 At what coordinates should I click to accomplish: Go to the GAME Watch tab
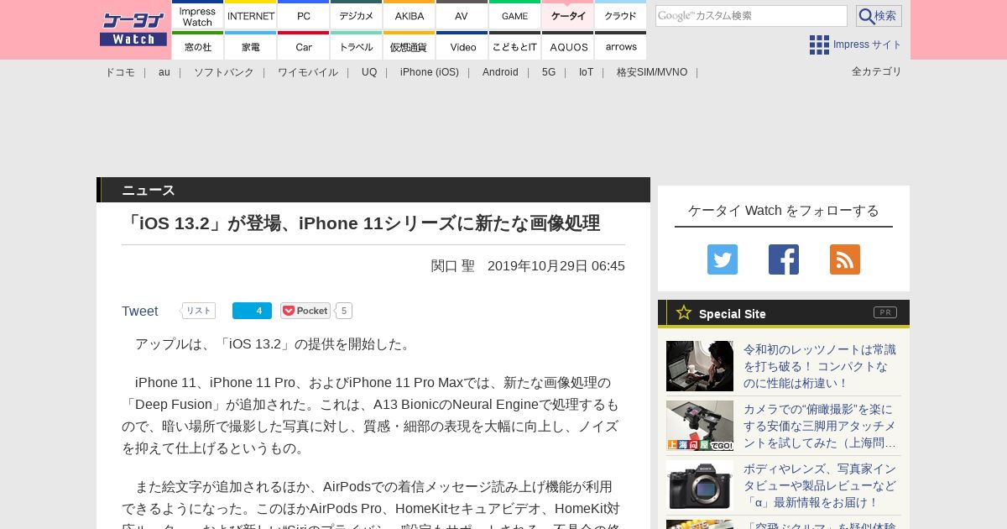point(515,15)
